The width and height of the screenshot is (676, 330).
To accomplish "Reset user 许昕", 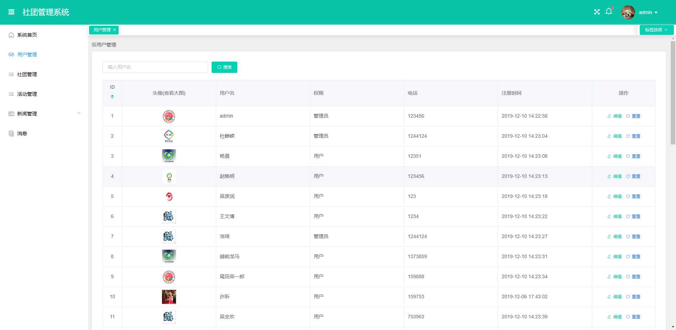I will 633,297.
